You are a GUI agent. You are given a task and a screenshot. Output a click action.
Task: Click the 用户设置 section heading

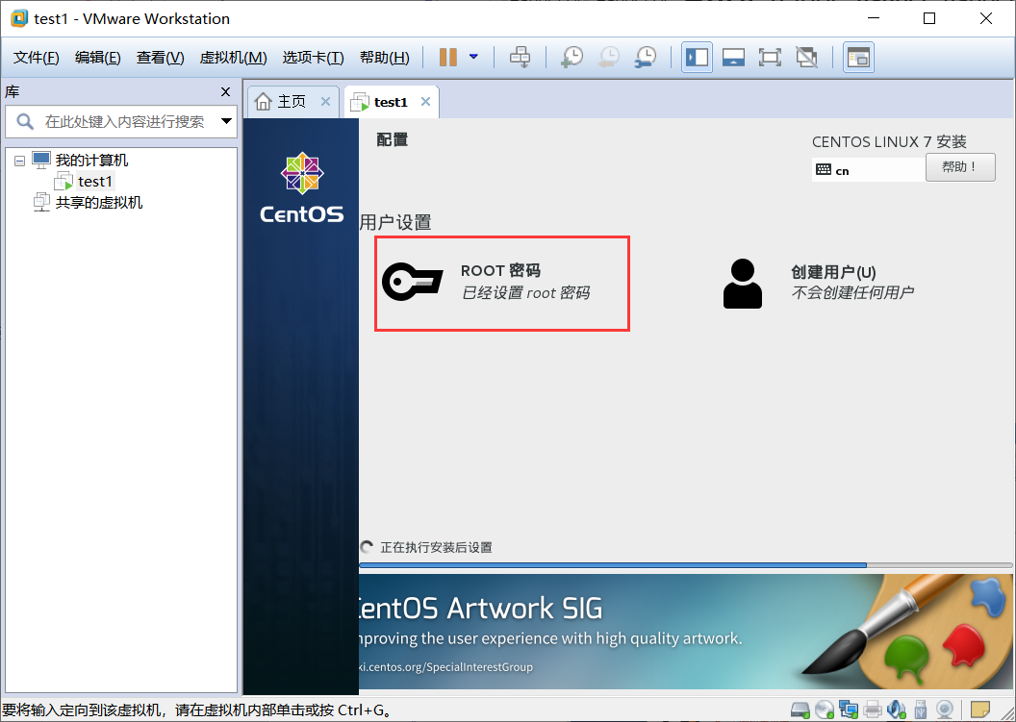(x=395, y=223)
